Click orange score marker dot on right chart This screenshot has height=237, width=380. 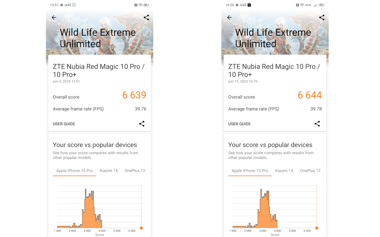click(x=317, y=228)
